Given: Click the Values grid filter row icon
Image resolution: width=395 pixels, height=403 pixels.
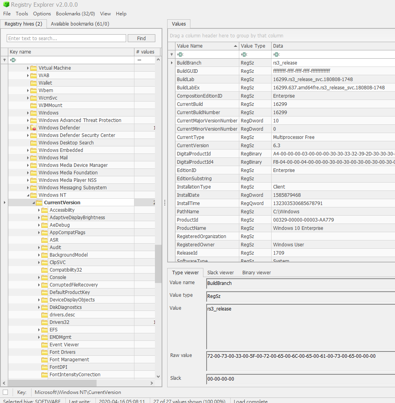Looking at the screenshot, I should click(172, 54).
